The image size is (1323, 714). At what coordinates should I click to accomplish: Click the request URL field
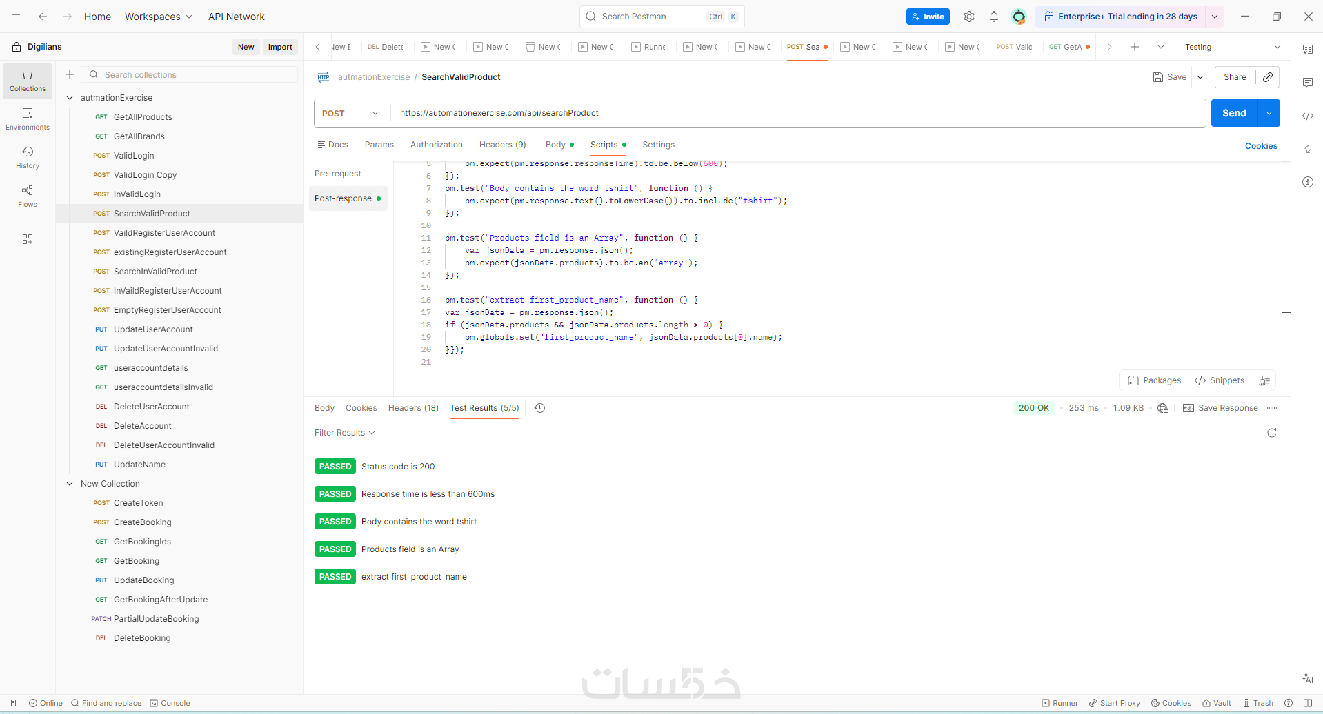tap(798, 113)
